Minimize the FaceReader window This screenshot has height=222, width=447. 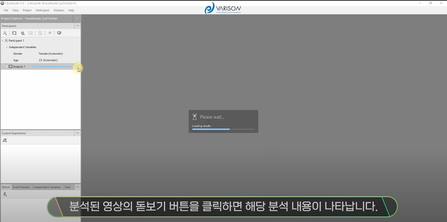point(420,3)
